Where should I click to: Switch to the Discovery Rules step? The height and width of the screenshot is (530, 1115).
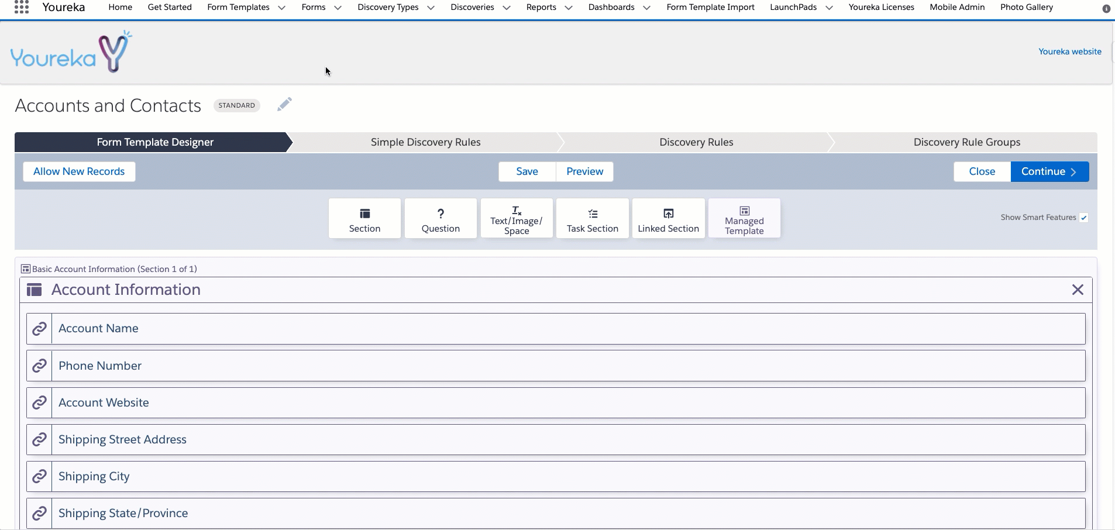(x=696, y=142)
